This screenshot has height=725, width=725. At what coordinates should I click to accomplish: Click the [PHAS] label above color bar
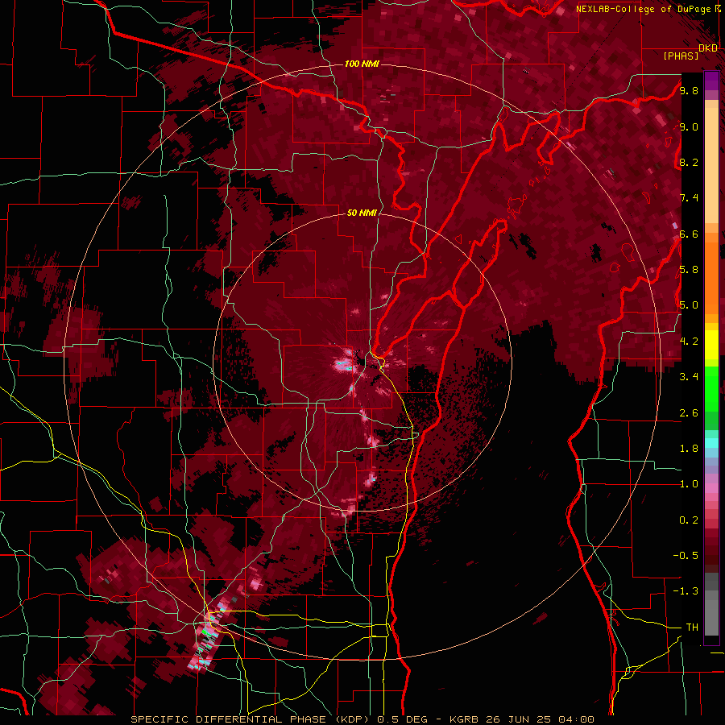pos(681,56)
